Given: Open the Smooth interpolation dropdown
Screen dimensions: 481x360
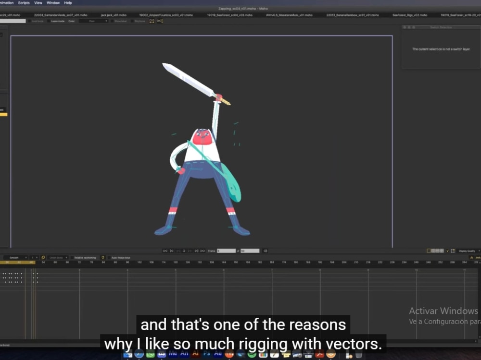Looking at the screenshot, I should 15,257.
